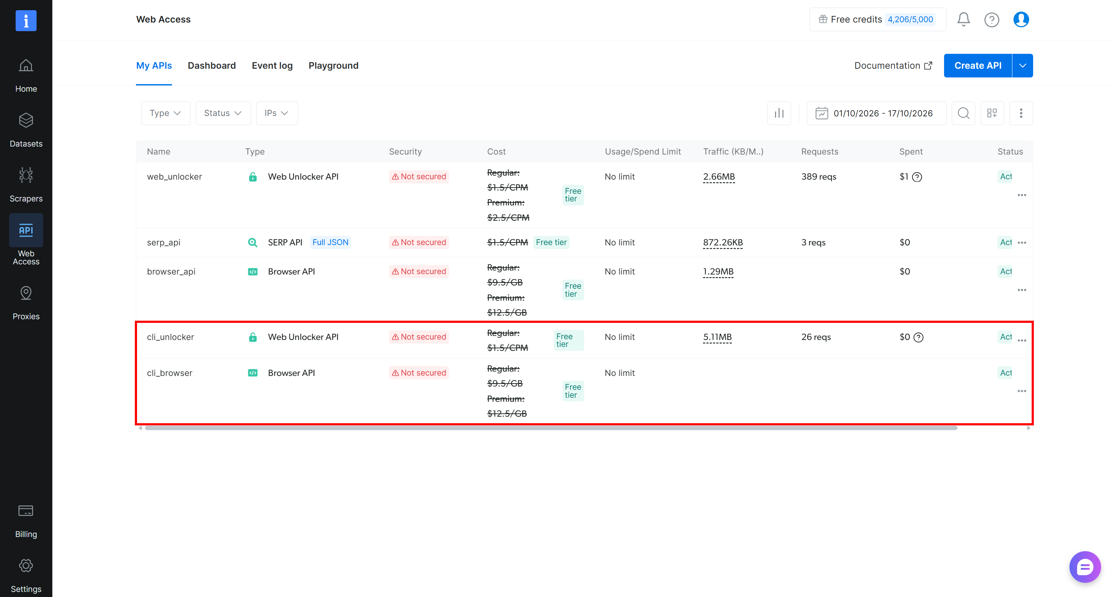Click the Full JSON tag on serp_api
This screenshot has width=1116, height=597.
(330, 243)
